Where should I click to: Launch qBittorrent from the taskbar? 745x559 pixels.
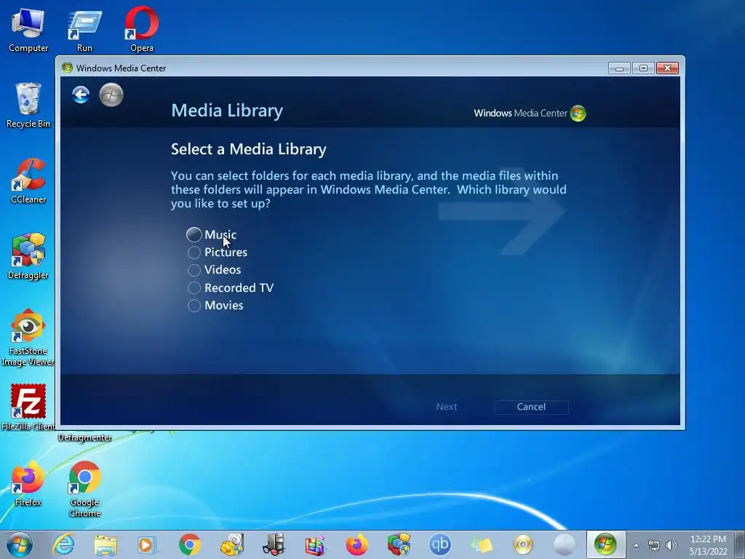[440, 544]
